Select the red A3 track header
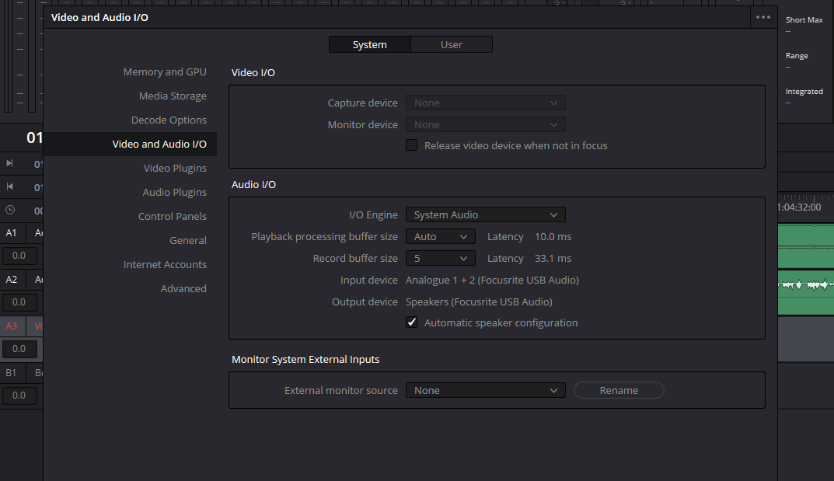The image size is (834, 481). click(x=12, y=326)
